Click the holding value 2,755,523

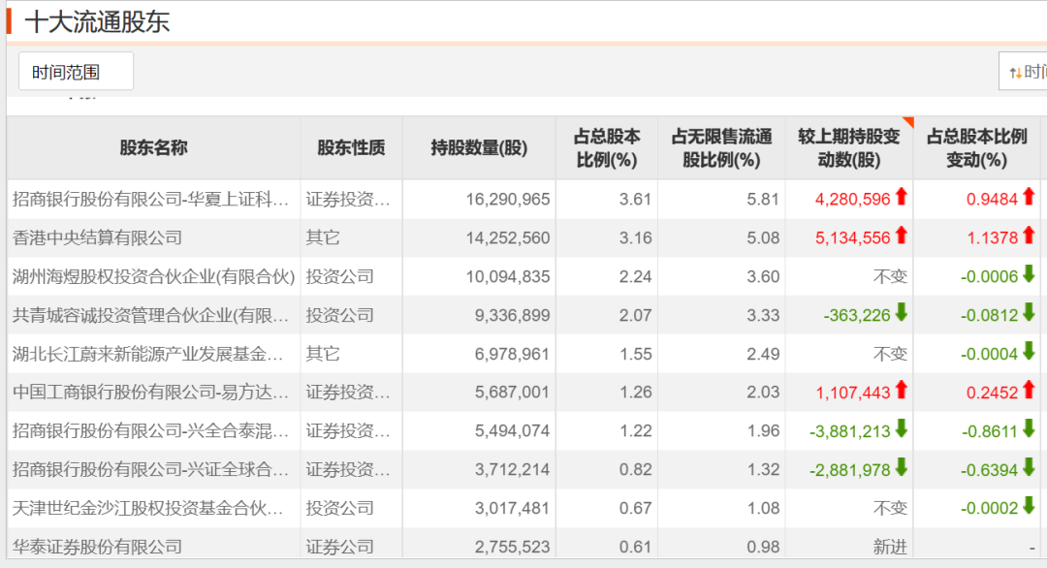(512, 547)
